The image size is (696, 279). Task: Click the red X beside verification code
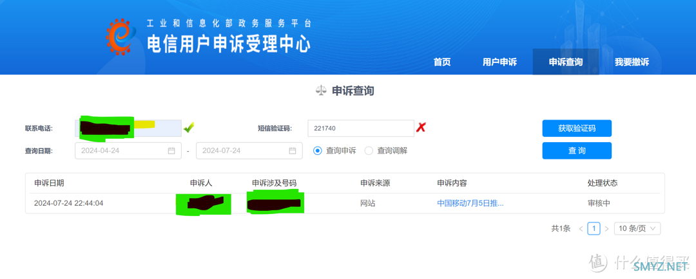421,128
